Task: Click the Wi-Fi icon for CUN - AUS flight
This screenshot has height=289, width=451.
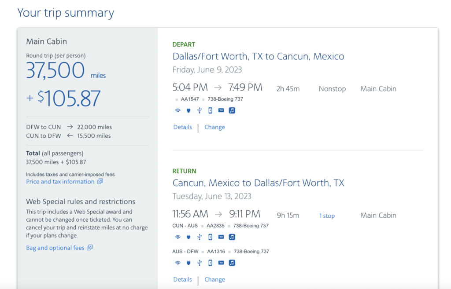Action: pos(177,237)
